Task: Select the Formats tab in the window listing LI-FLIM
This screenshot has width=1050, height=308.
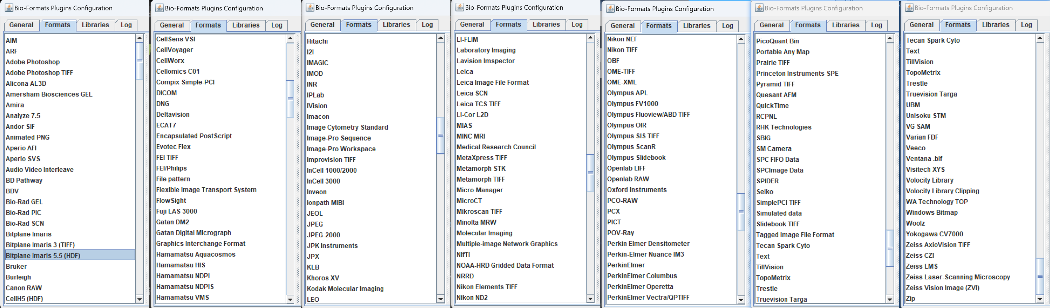Action: point(508,25)
